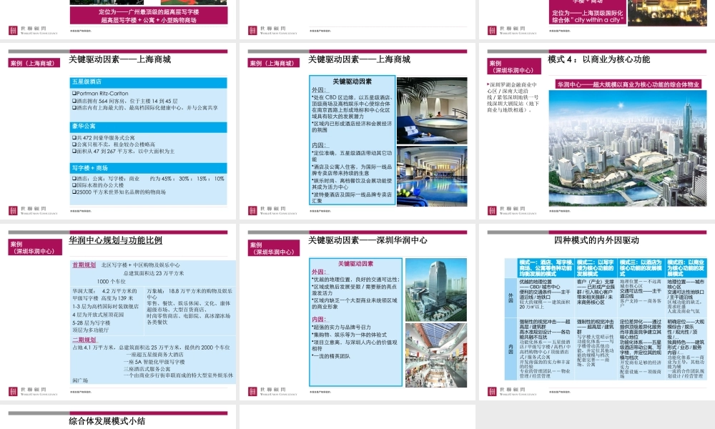Select the 华润中心规划与功能比例 slide
The width and height of the screenshot is (715, 429).
[x=118, y=312]
